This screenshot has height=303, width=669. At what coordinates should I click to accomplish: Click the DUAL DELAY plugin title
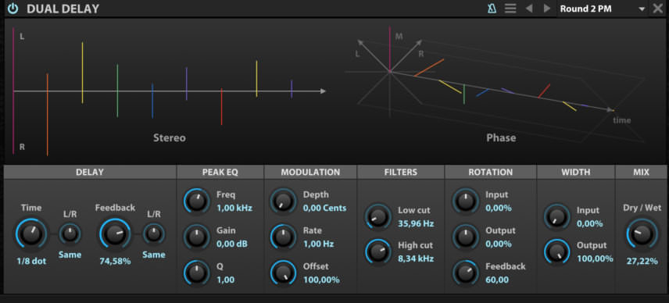(x=63, y=9)
